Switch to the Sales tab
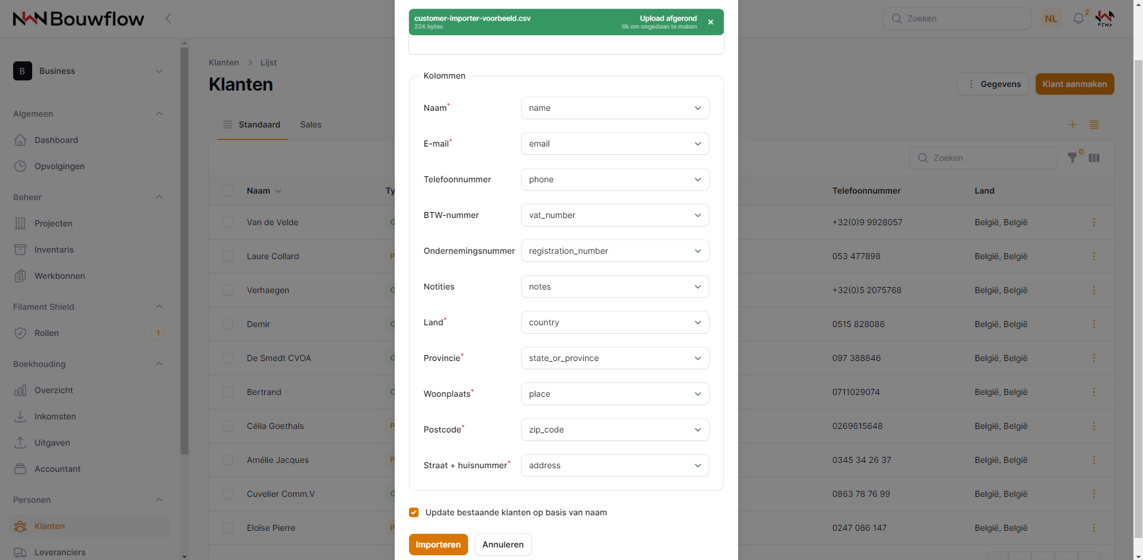1143x560 pixels. (311, 125)
